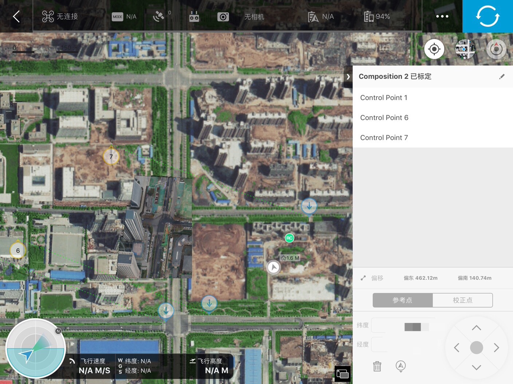Image resolution: width=513 pixels, height=384 pixels.
Task: Open the three-dot more menu
Action: click(442, 16)
